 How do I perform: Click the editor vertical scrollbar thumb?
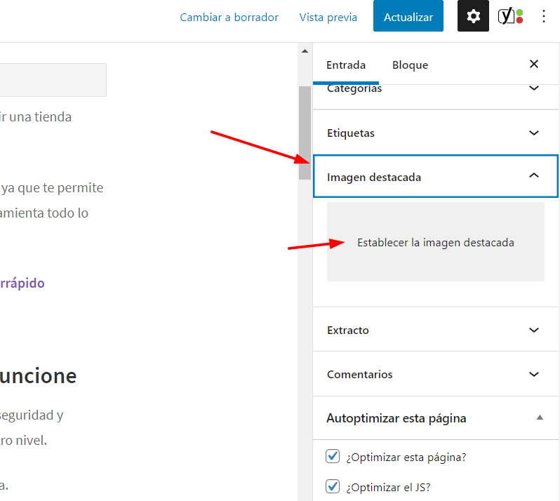point(305,133)
